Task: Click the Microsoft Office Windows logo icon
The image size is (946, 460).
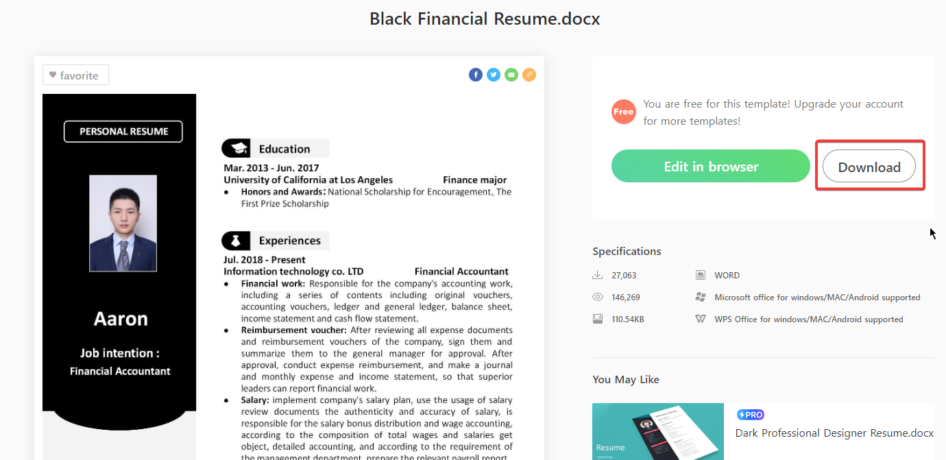Action: tap(701, 297)
